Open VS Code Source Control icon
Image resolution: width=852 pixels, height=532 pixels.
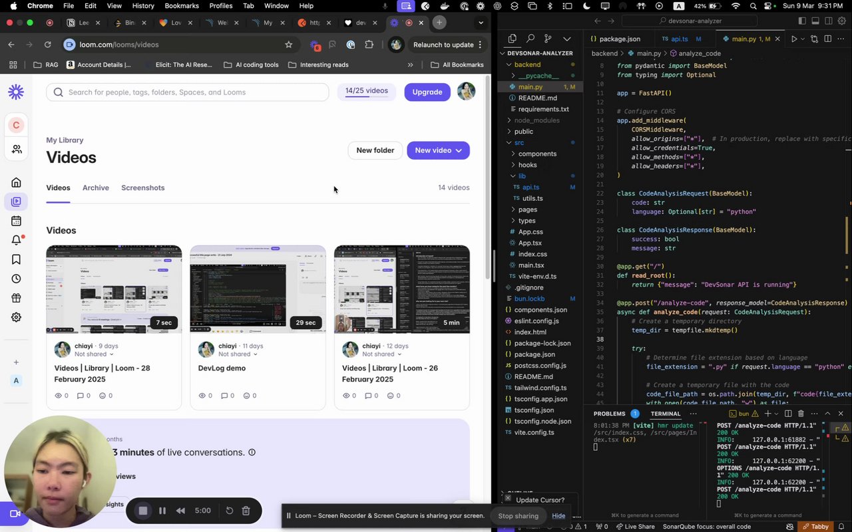[x=548, y=39]
